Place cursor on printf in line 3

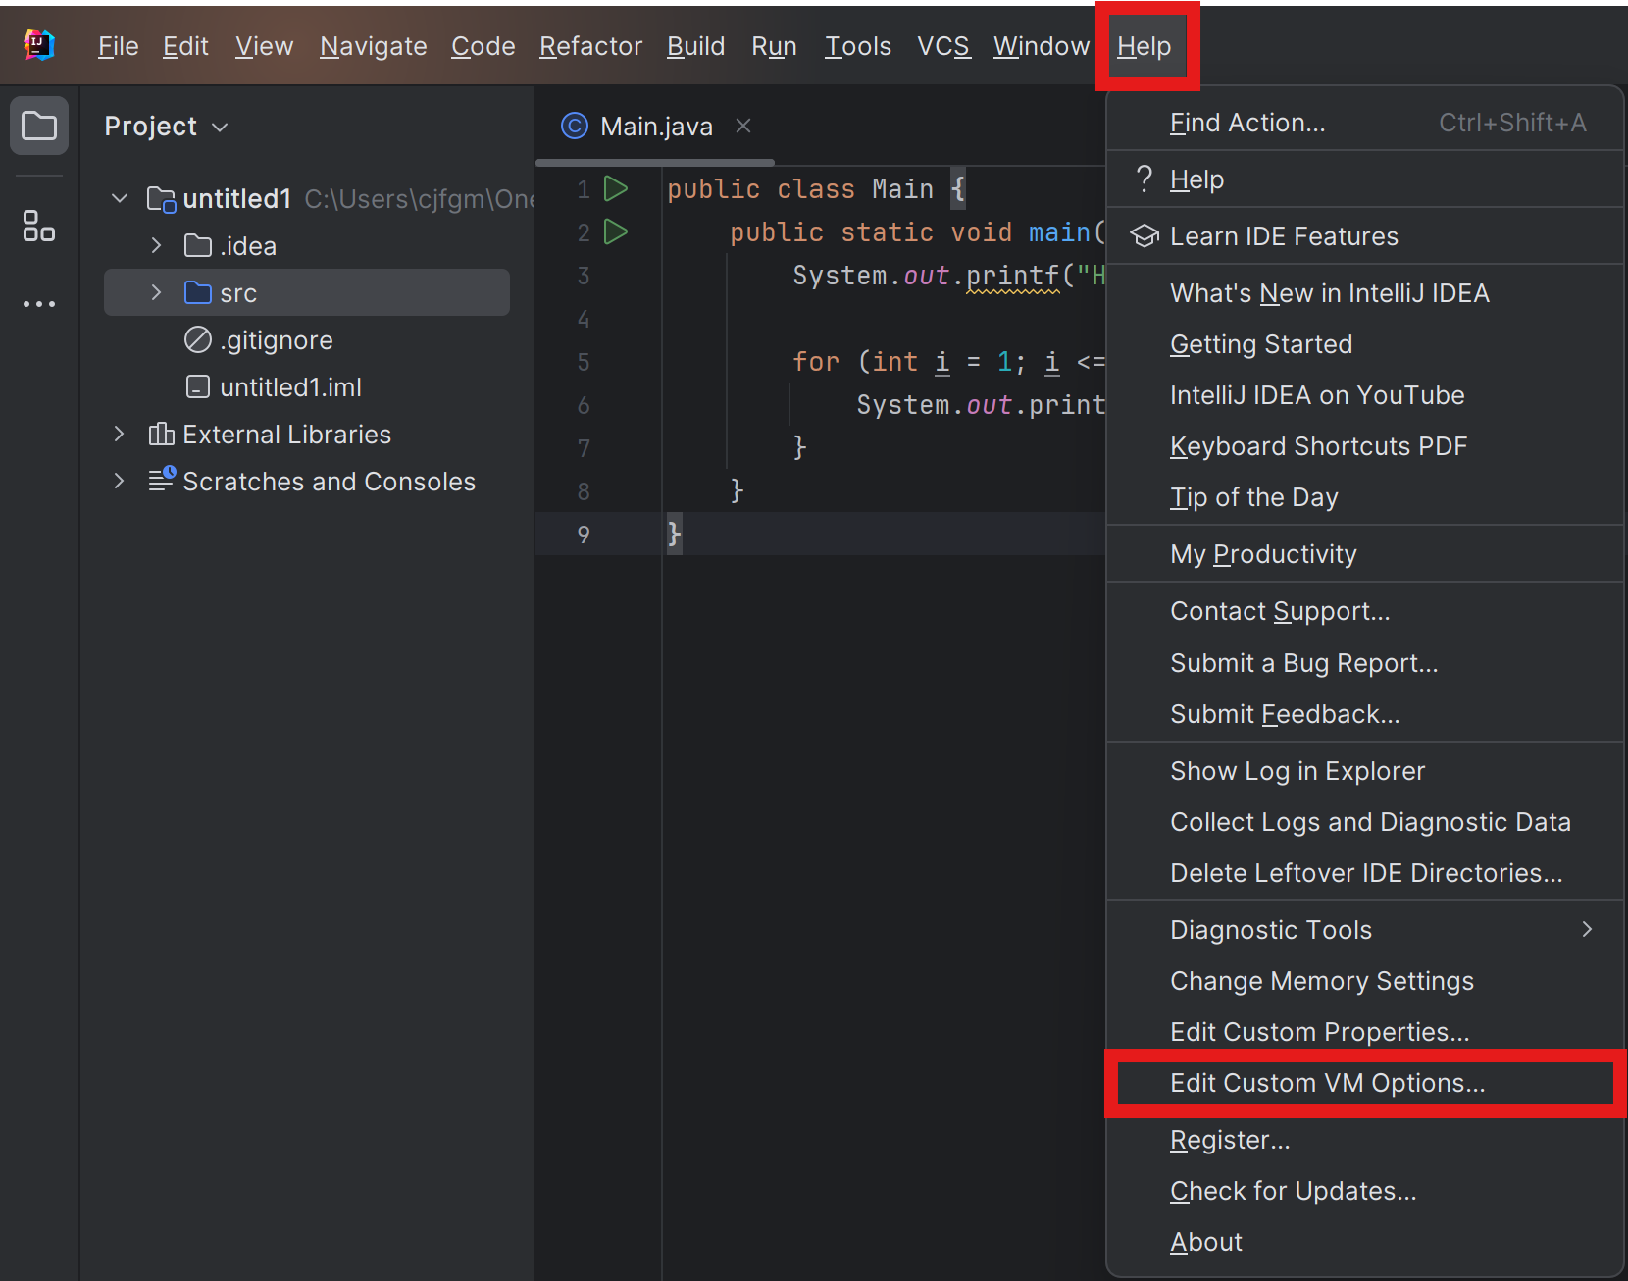[1013, 276]
